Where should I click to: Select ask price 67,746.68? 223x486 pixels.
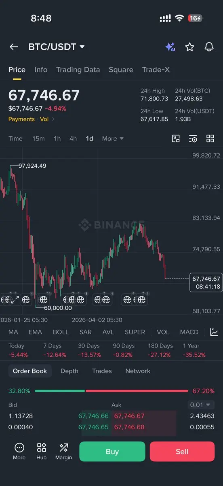pos(129,427)
